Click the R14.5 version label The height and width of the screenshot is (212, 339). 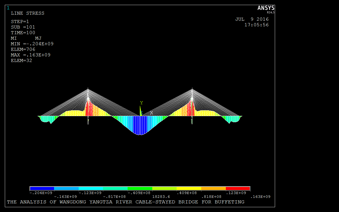point(270,12)
